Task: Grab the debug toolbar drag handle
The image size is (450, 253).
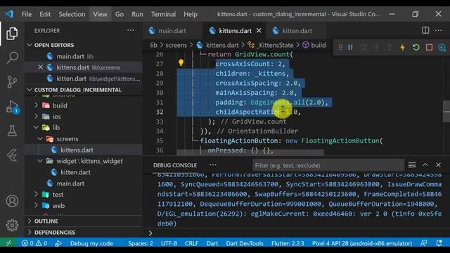Action: [x=340, y=47]
